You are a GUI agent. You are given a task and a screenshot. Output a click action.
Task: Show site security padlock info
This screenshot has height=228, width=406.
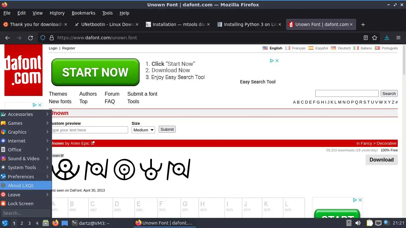coord(52,38)
